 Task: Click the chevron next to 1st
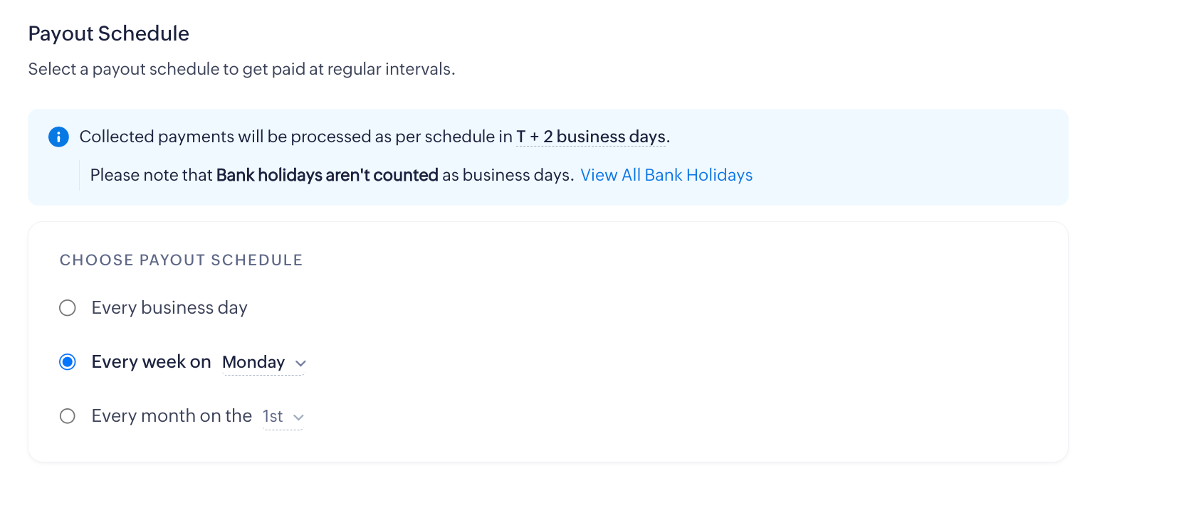(x=298, y=418)
